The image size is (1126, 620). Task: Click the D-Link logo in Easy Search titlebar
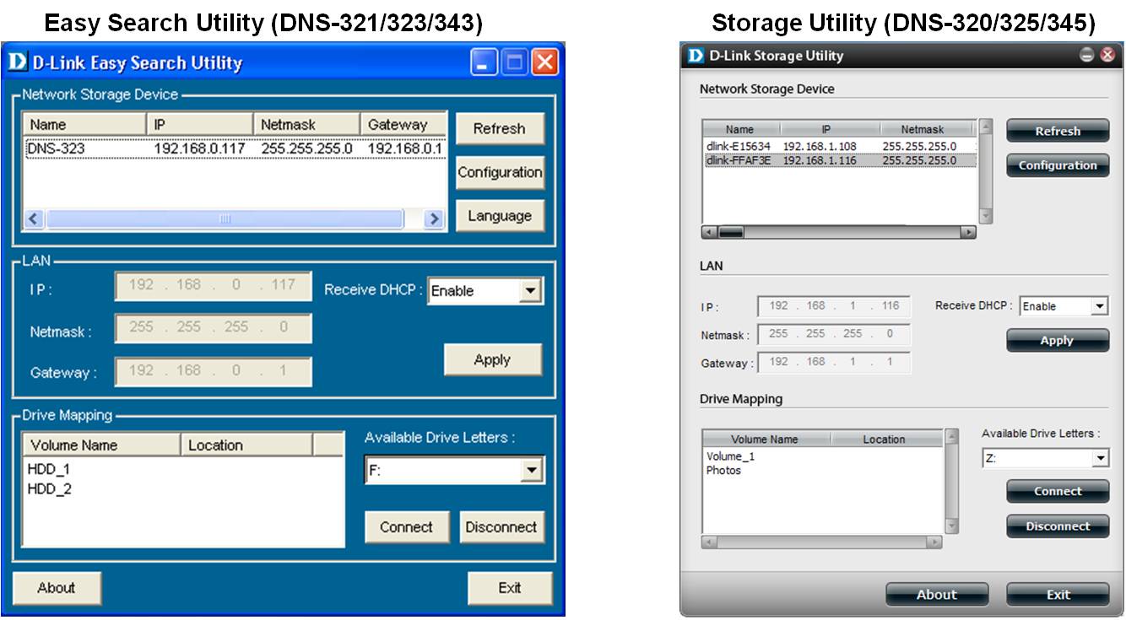click(x=19, y=62)
